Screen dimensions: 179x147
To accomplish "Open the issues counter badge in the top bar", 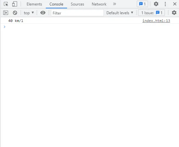I will [142, 4].
